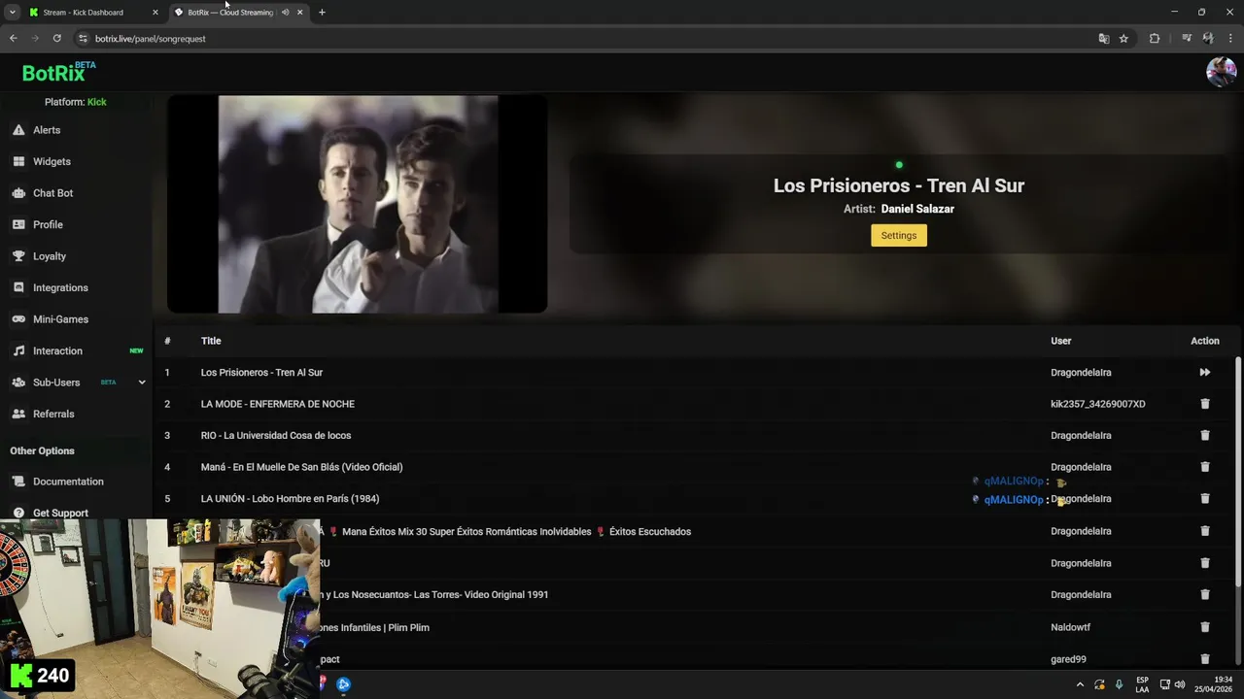The image size is (1244, 699).
Task: Click the taskbar microphone icon
Action: click(x=1119, y=684)
